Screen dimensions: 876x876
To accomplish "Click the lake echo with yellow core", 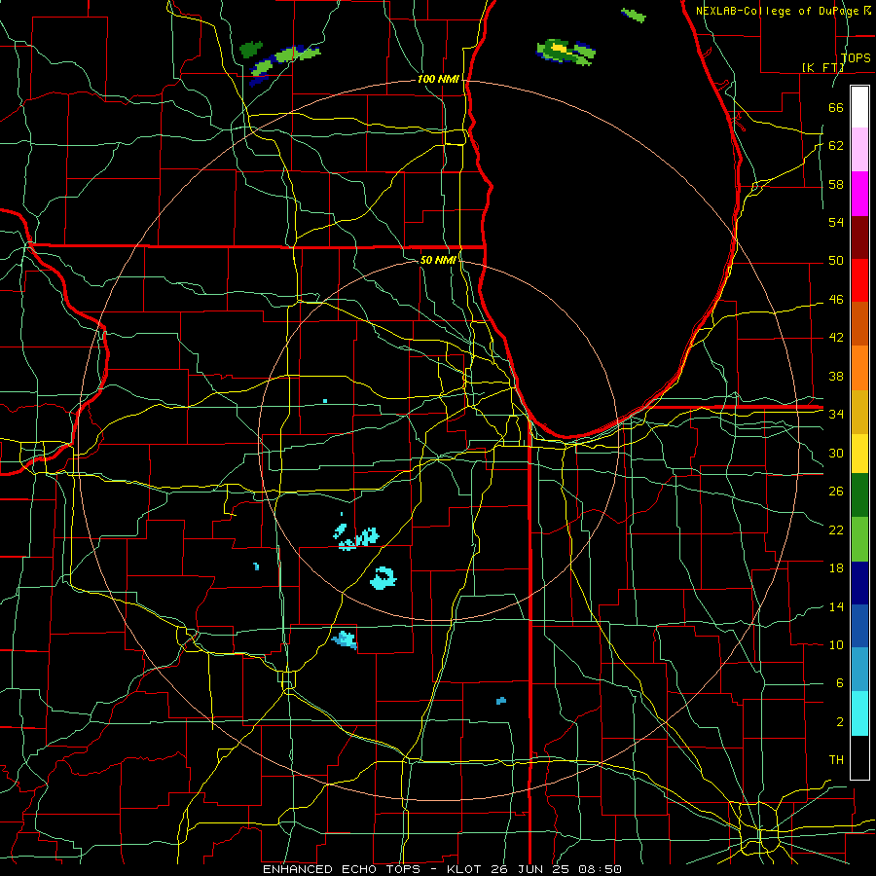I will 566,51.
